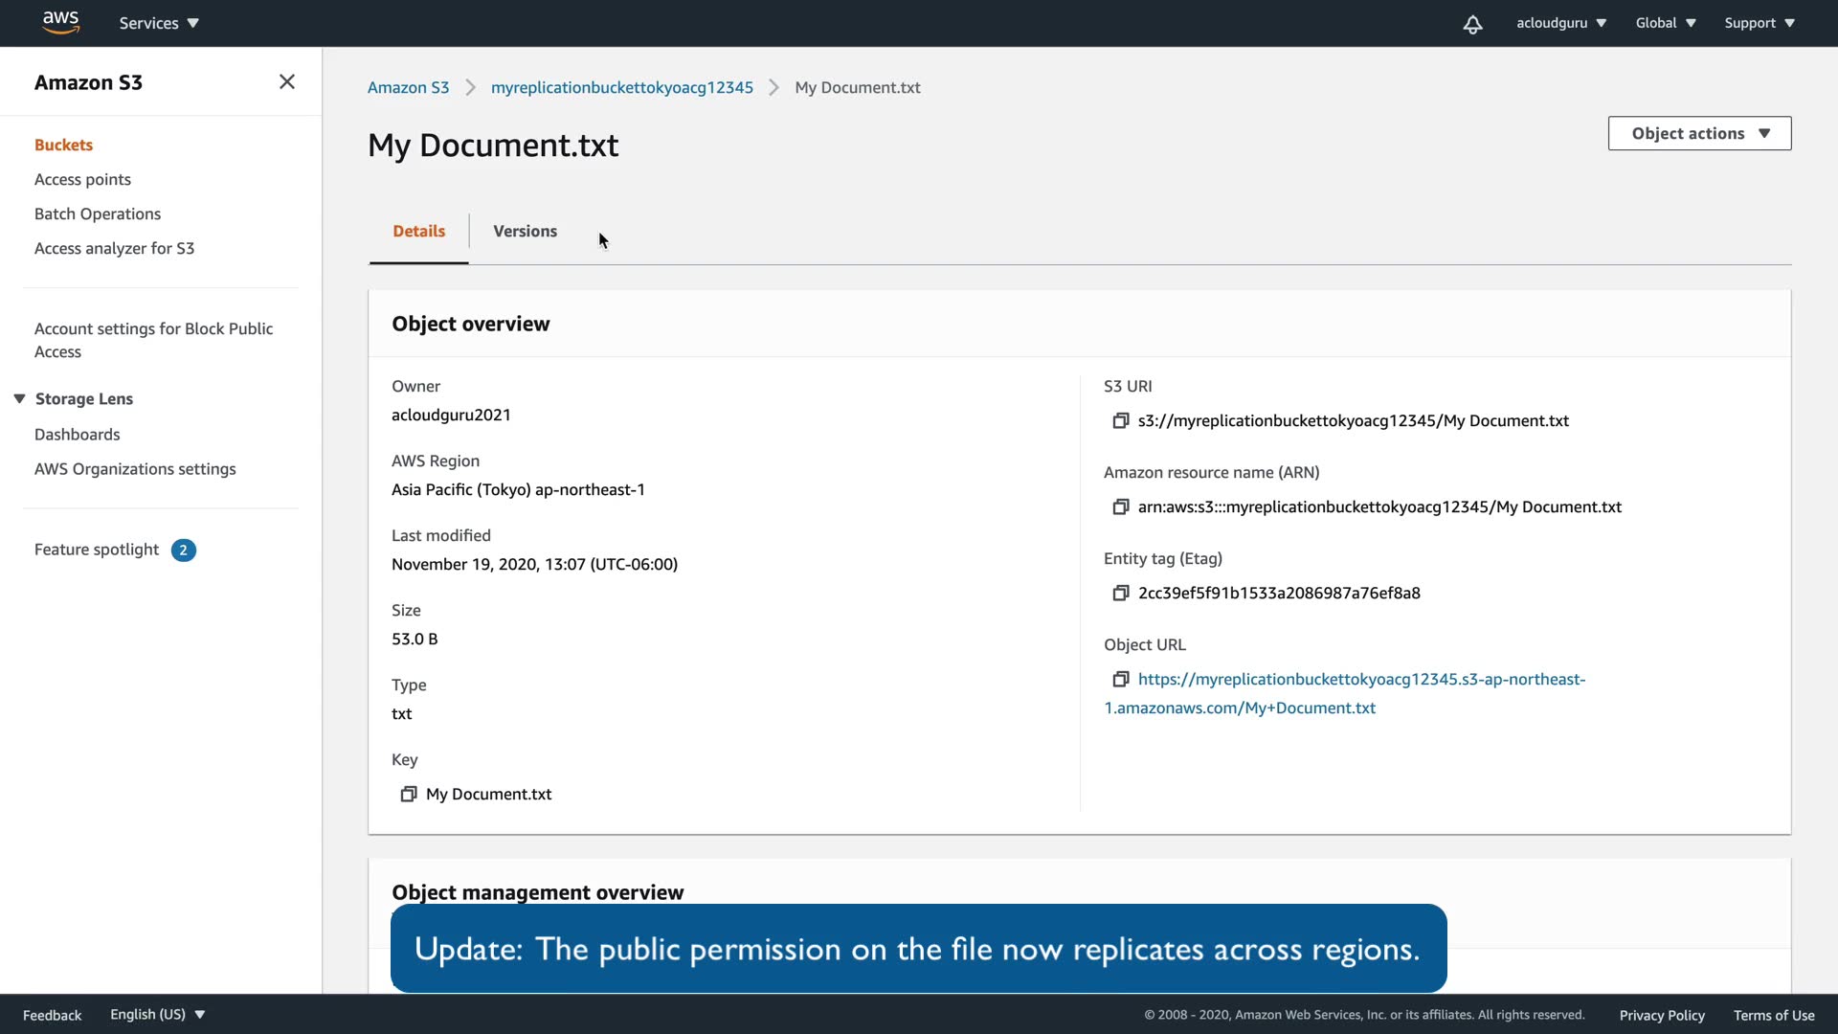The height and width of the screenshot is (1034, 1838).
Task: Open the acloudguru account menu
Action: click(x=1560, y=23)
